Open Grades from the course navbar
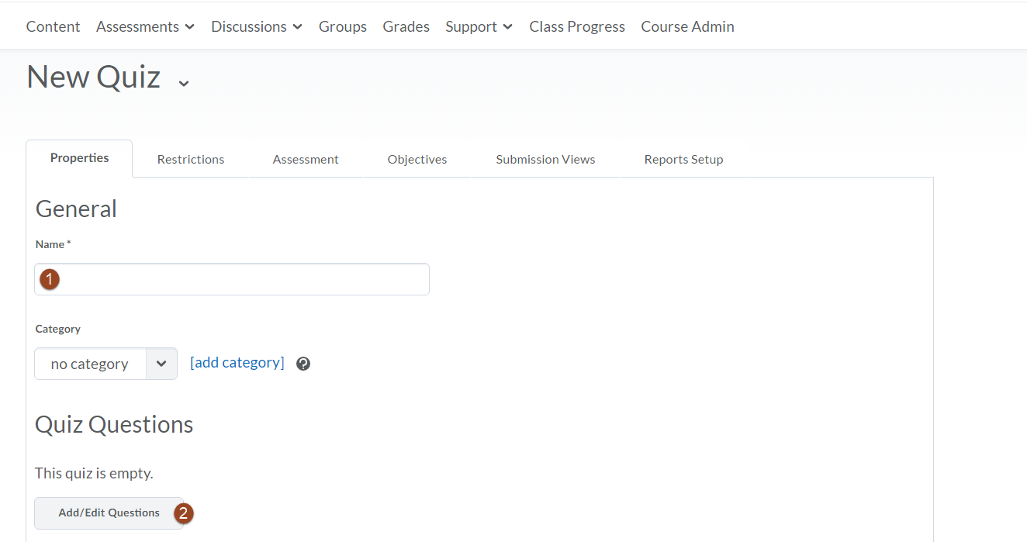Image resolution: width=1027 pixels, height=542 pixels. pyautogui.click(x=406, y=26)
